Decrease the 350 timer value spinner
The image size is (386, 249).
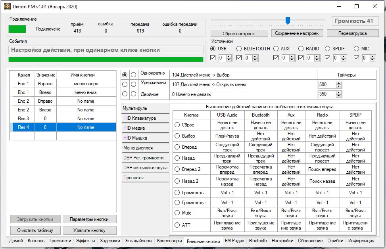(x=338, y=96)
